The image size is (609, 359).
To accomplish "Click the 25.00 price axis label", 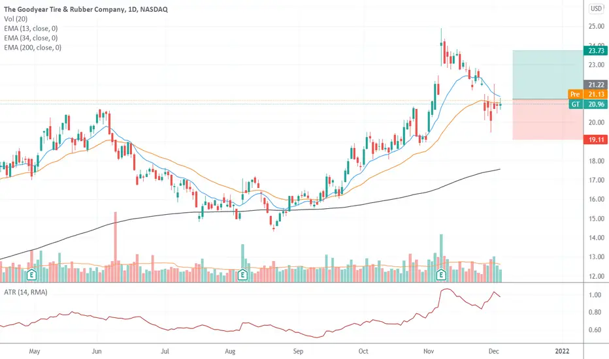I will click(x=596, y=26).
